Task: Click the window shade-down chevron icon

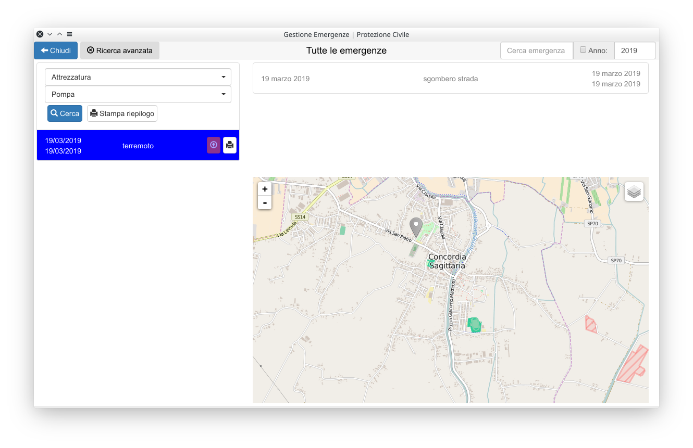Action: 50,34
